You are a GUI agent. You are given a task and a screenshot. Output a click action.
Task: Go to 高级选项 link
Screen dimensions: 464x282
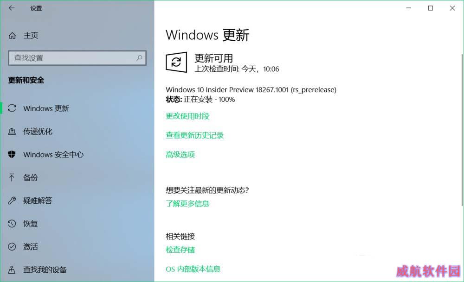[180, 155]
